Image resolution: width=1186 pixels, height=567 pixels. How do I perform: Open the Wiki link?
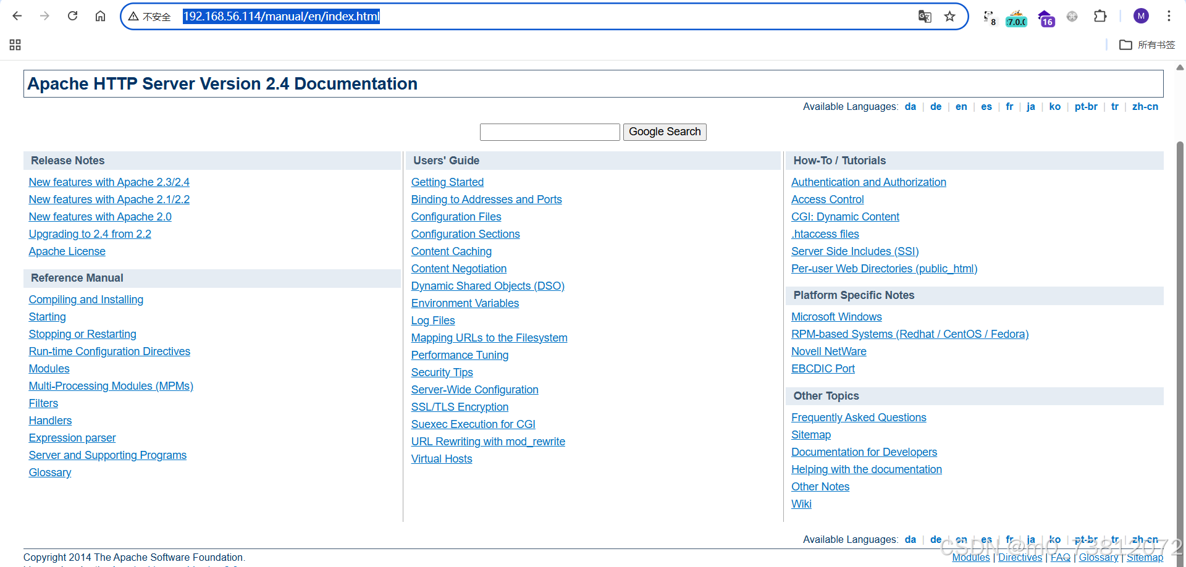(x=801, y=504)
